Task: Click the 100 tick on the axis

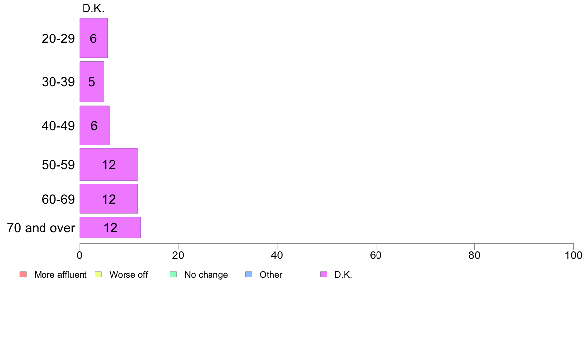Action: (x=573, y=255)
